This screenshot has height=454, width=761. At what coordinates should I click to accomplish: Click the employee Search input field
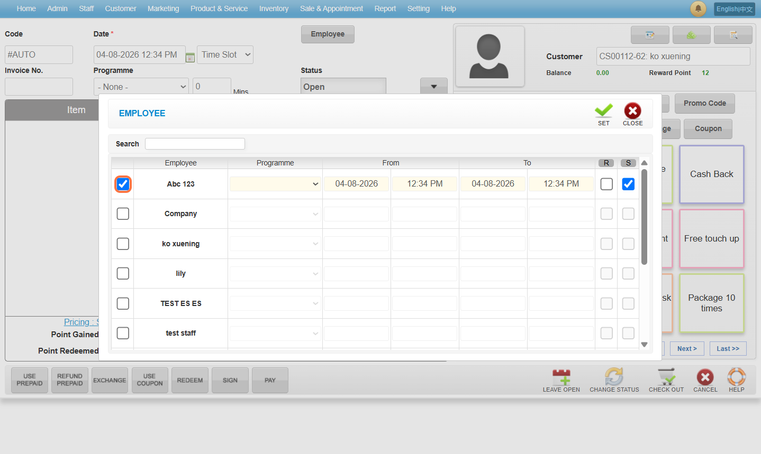pyautogui.click(x=195, y=144)
